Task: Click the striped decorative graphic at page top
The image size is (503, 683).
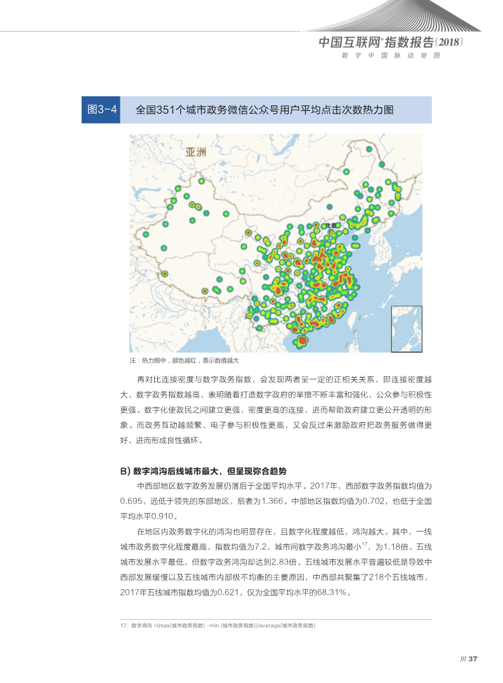Action: pyautogui.click(x=406, y=16)
